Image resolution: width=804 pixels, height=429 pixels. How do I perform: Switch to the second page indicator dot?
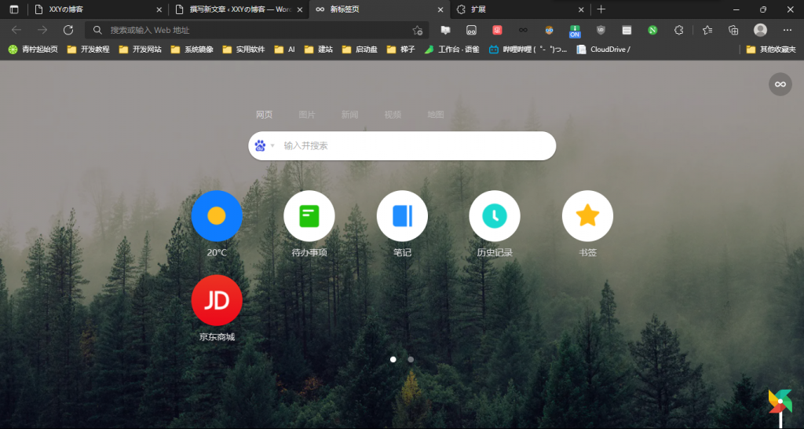pos(411,359)
